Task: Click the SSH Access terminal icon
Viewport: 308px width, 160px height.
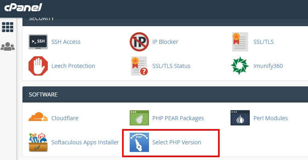Action: click(38, 42)
